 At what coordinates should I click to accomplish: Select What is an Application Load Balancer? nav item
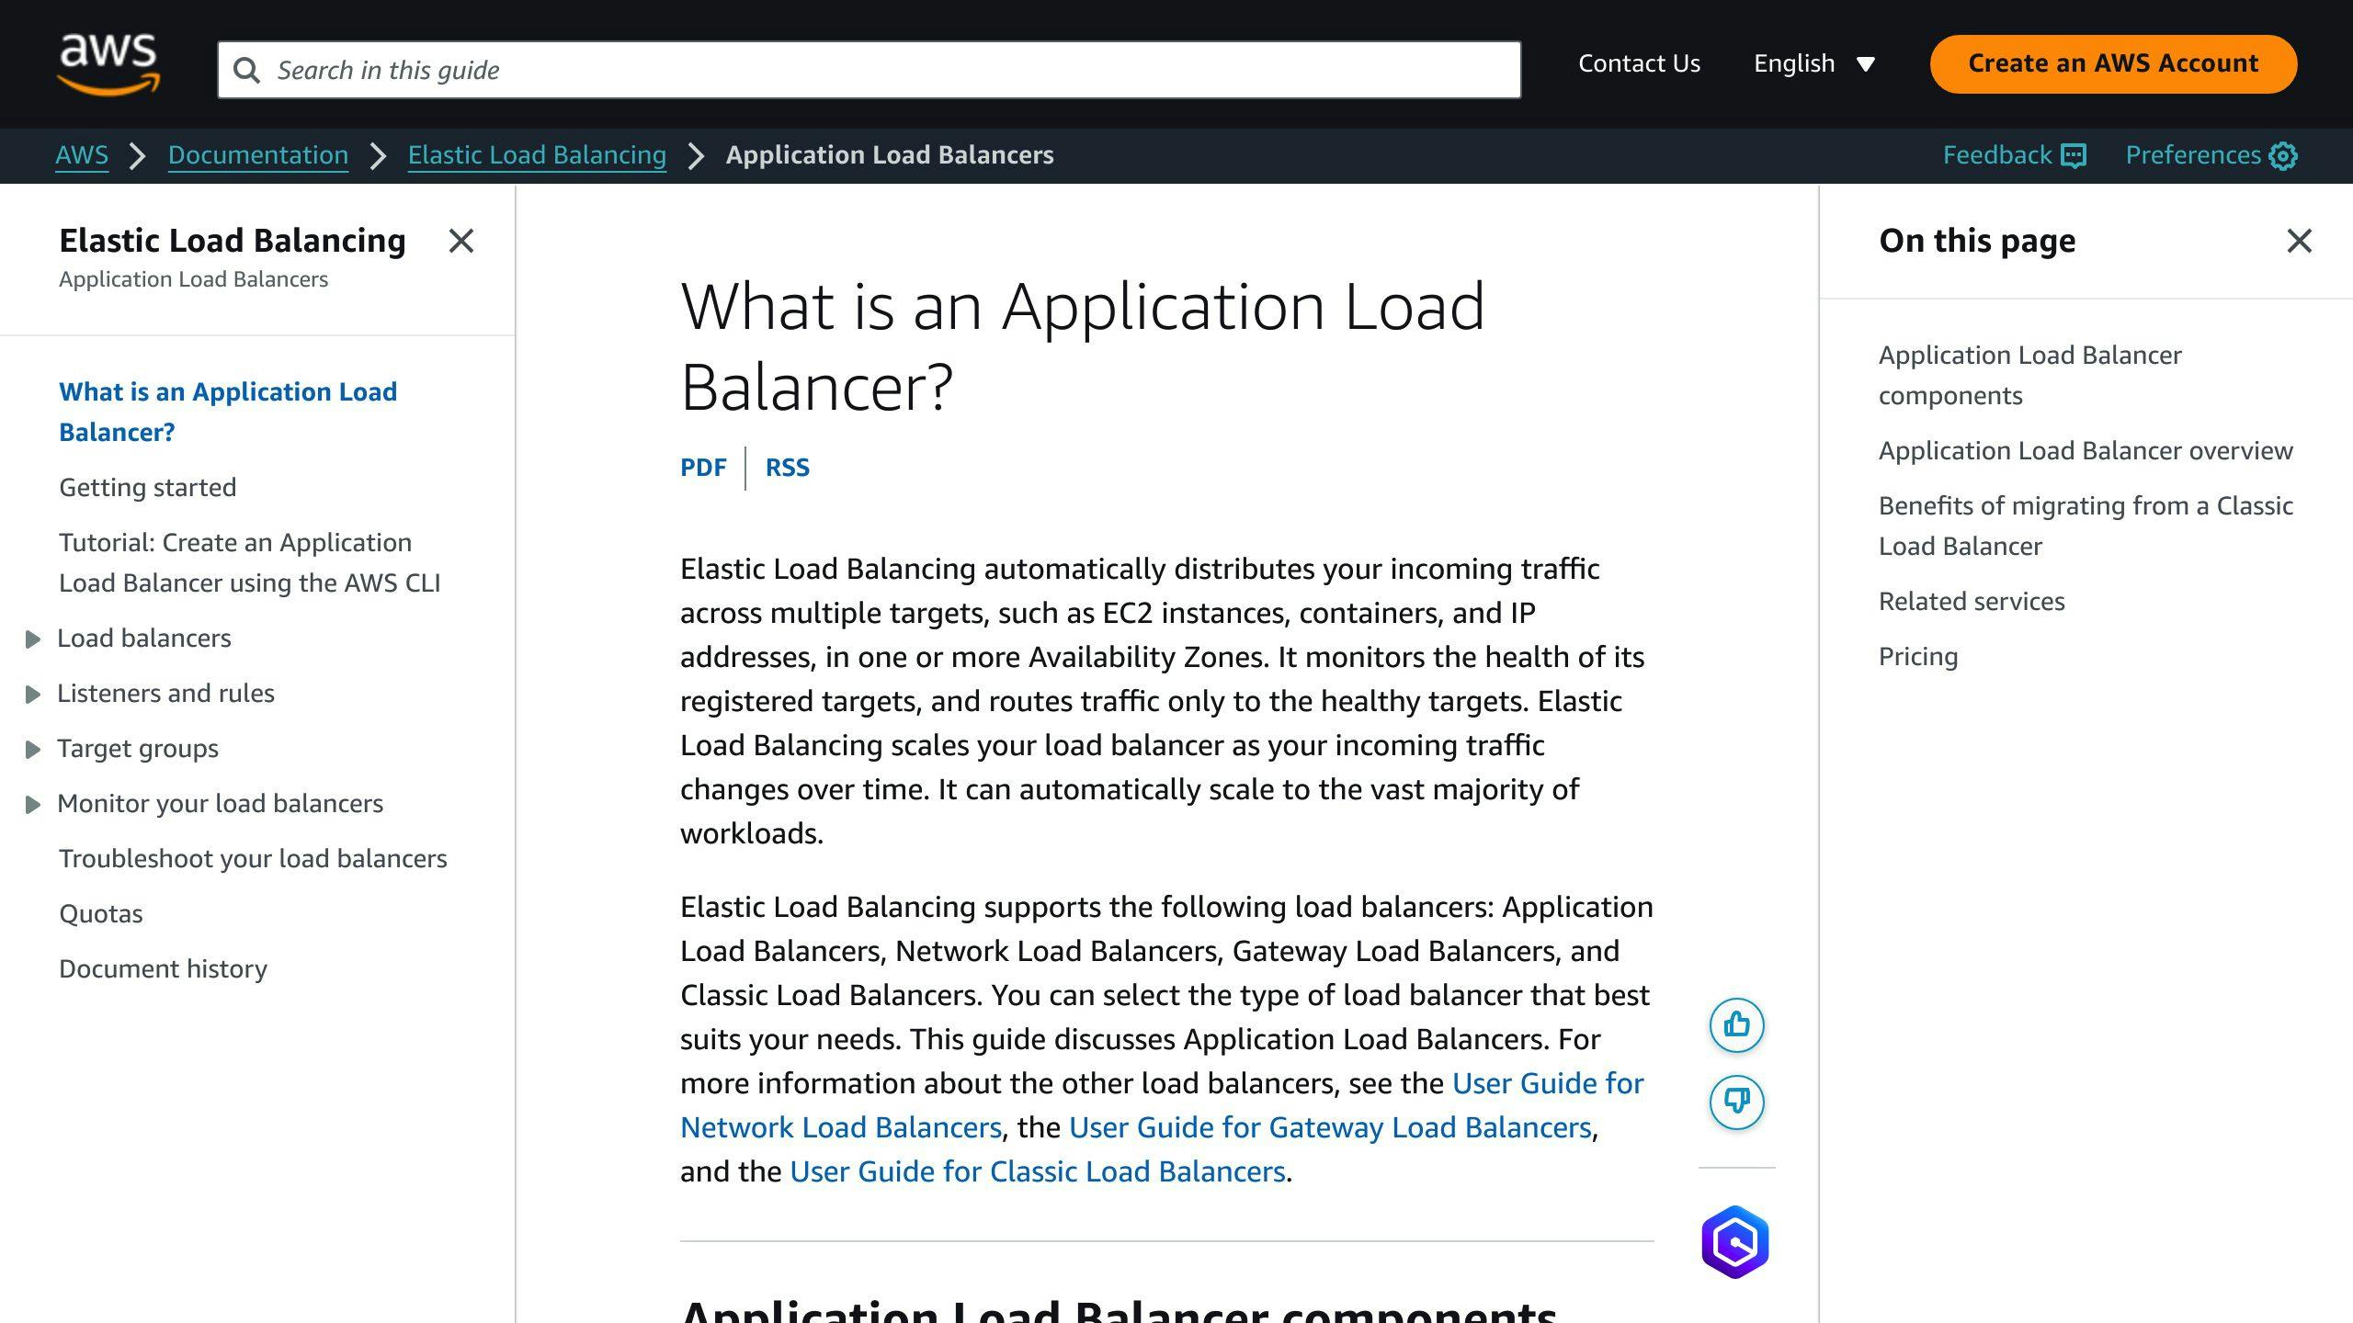coord(228,412)
